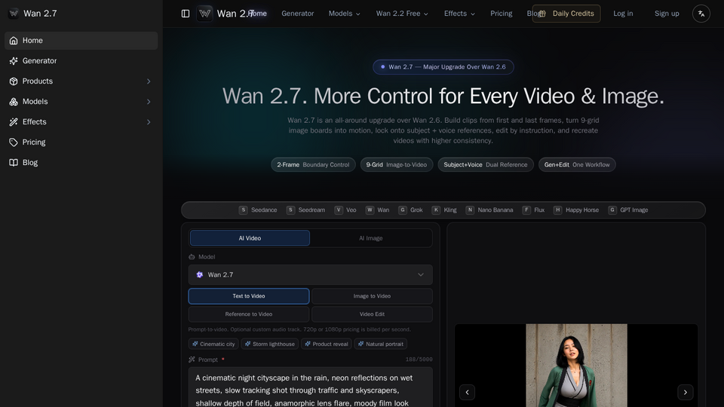Show the previous preview with left arrow
The image size is (724, 407).
point(468,392)
